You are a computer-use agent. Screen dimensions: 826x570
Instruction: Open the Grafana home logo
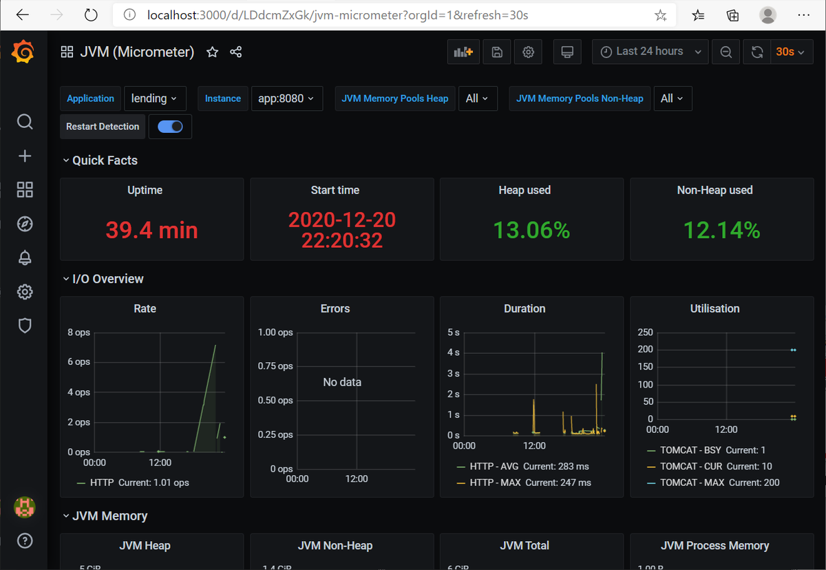23,52
